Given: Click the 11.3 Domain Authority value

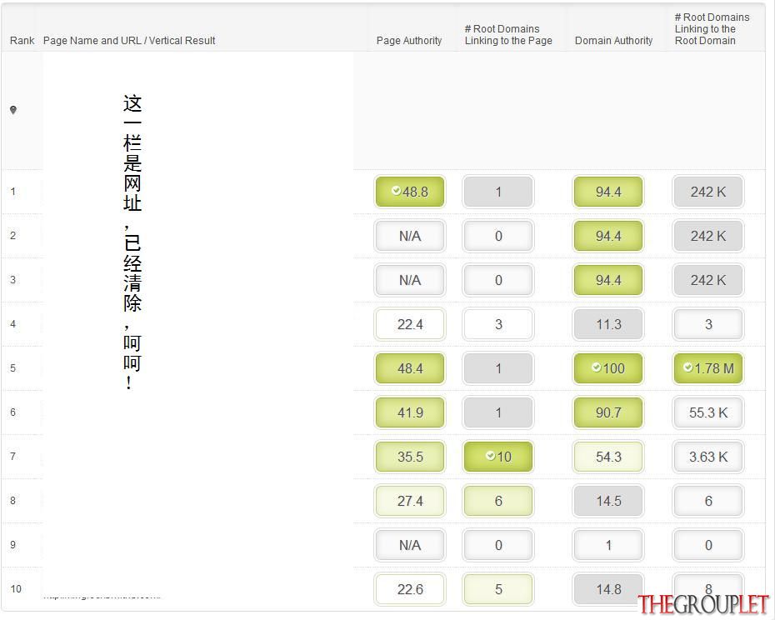Looking at the screenshot, I should (x=608, y=324).
